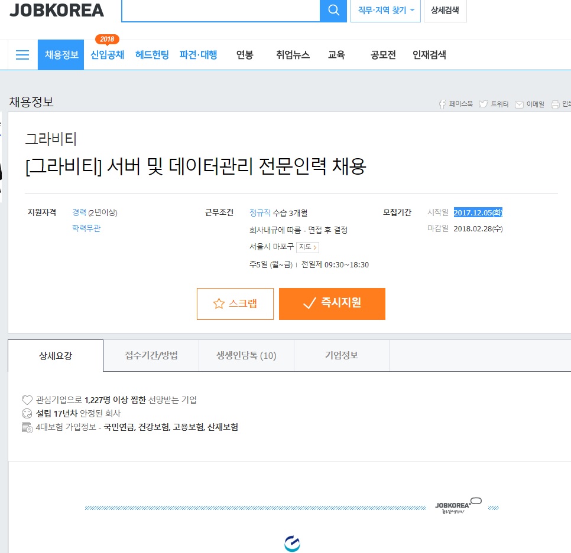The width and height of the screenshot is (571, 553).
Task: Open the hamburger menu icon
Action: [22, 55]
